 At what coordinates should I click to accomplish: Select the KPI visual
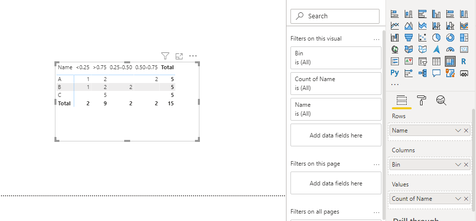pos(409,61)
